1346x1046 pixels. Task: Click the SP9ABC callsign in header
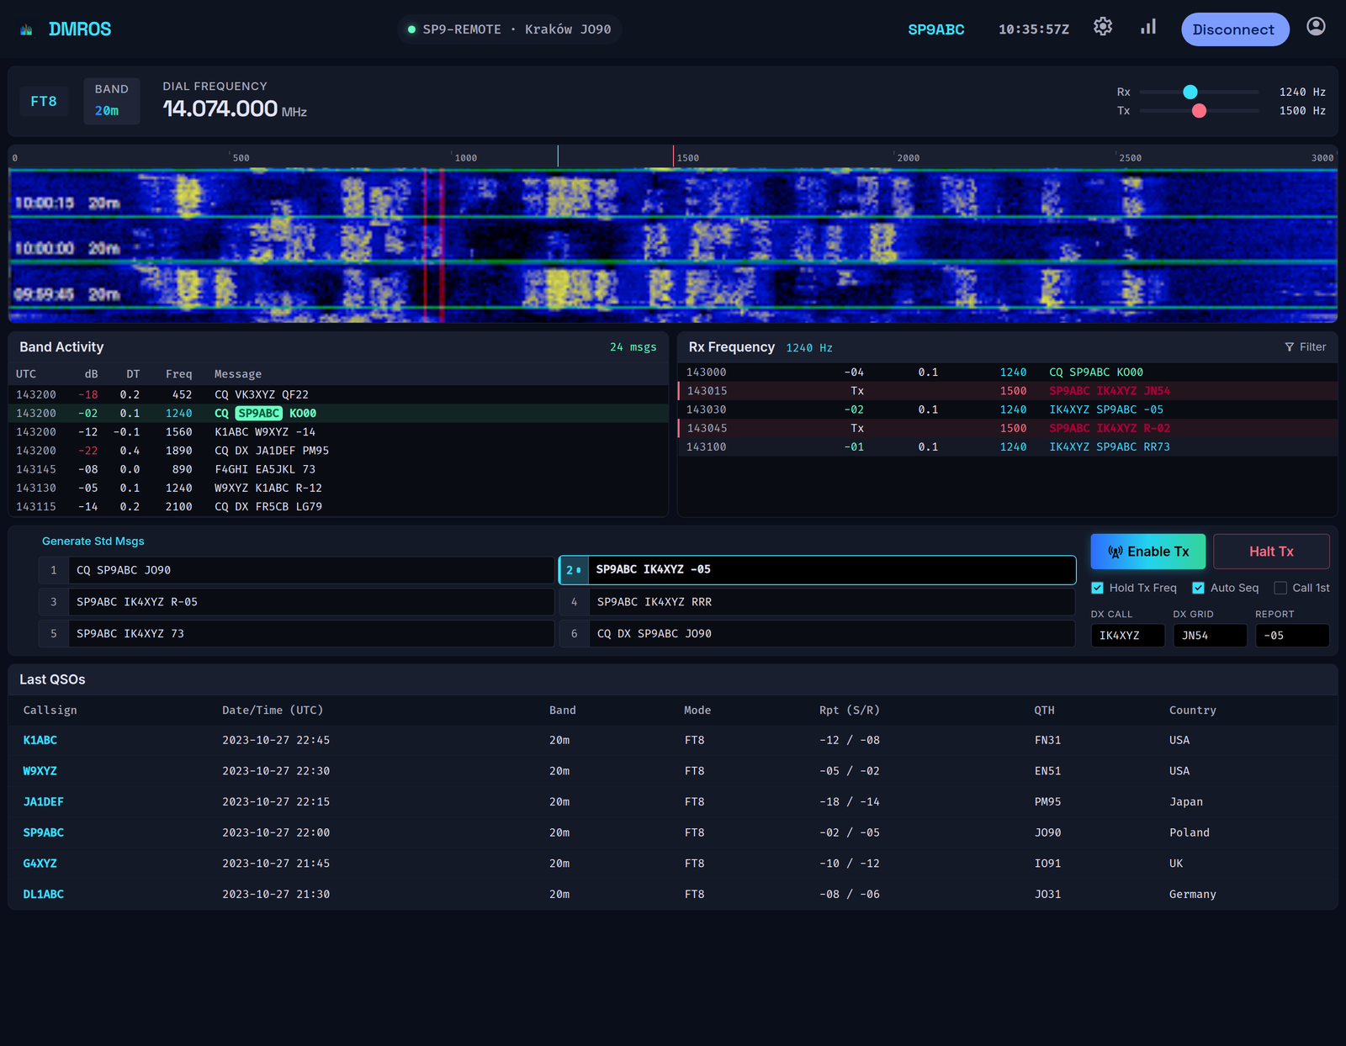coord(935,29)
